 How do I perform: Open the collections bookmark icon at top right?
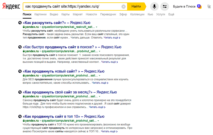pos(209,6)
